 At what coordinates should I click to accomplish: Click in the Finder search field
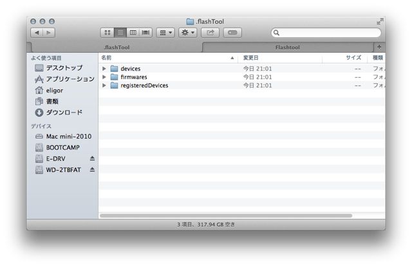click(x=326, y=33)
